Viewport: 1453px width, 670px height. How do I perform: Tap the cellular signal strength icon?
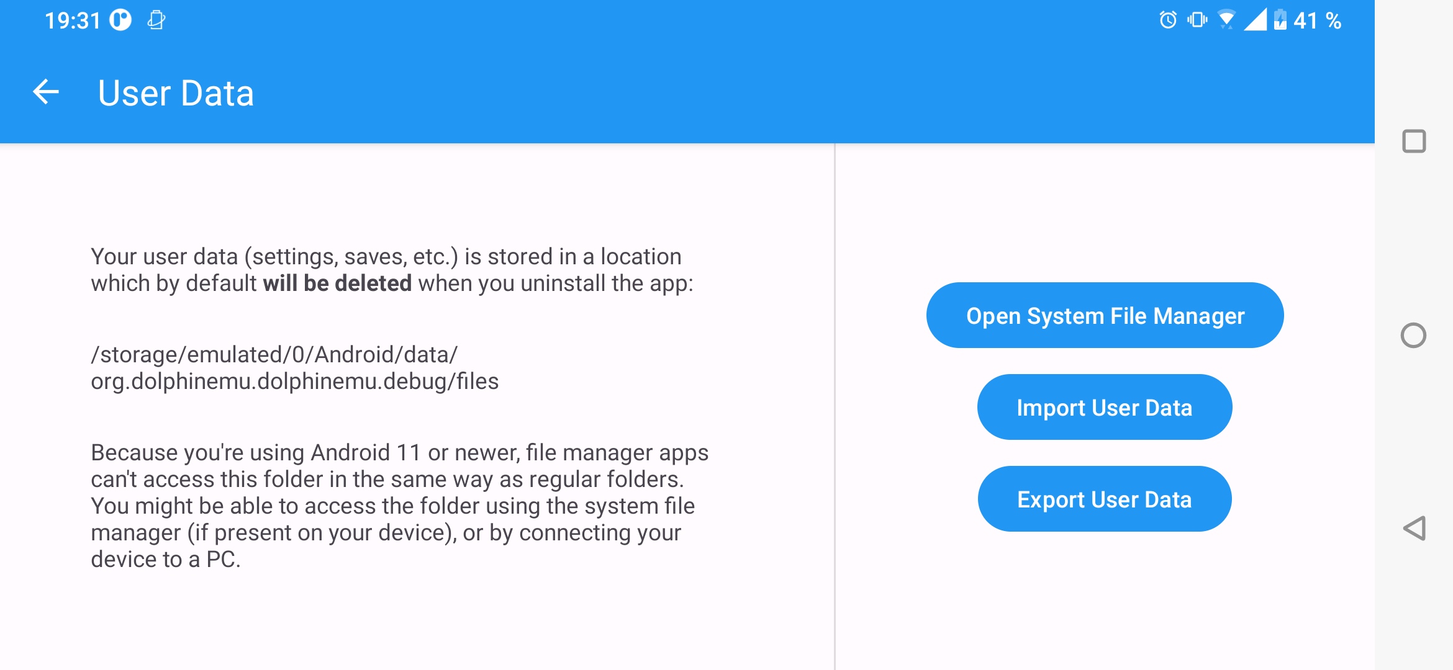1256,20
